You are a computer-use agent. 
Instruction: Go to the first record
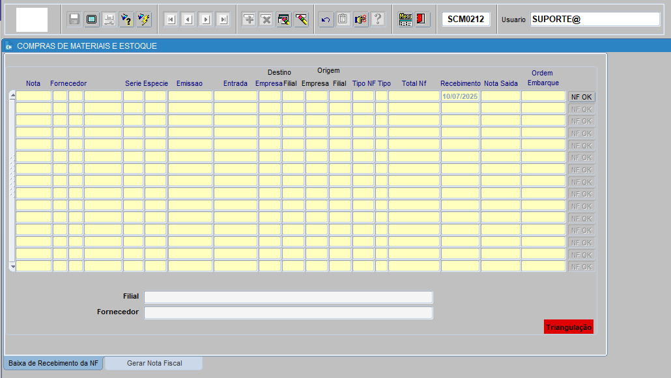[171, 20]
